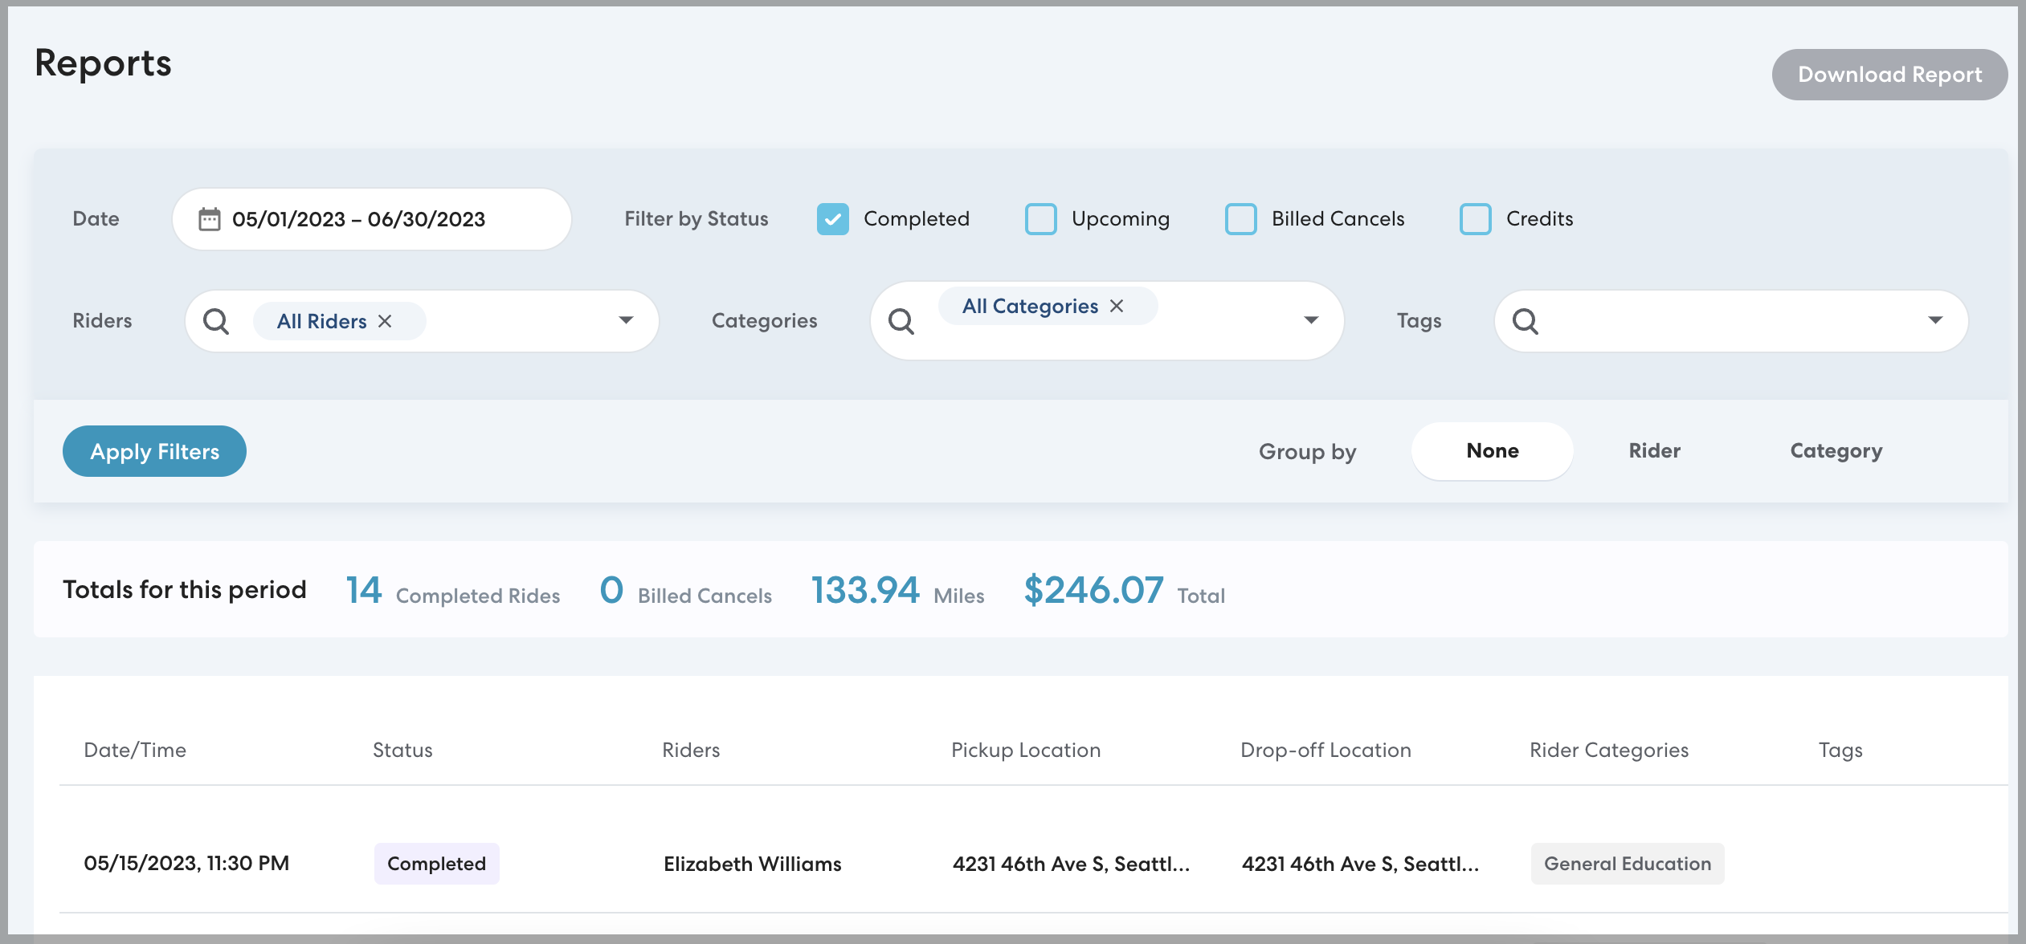Open the date range input field
Image resolution: width=2026 pixels, height=944 pixels.
371,219
